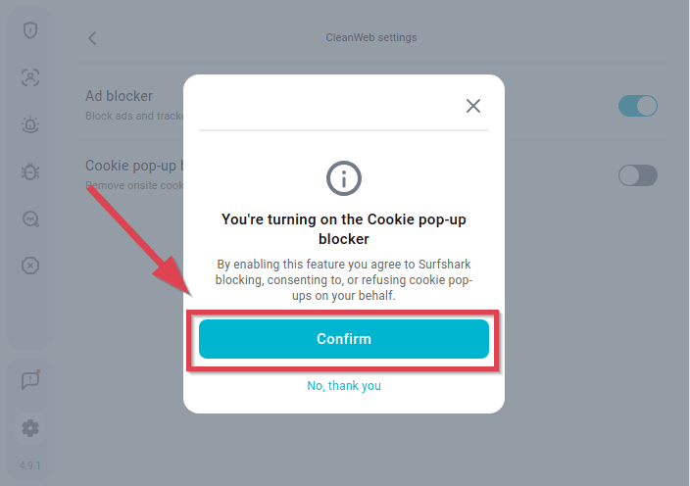Open the Alternative ID sidebar icon
Image resolution: width=690 pixels, height=486 pixels.
click(30, 77)
